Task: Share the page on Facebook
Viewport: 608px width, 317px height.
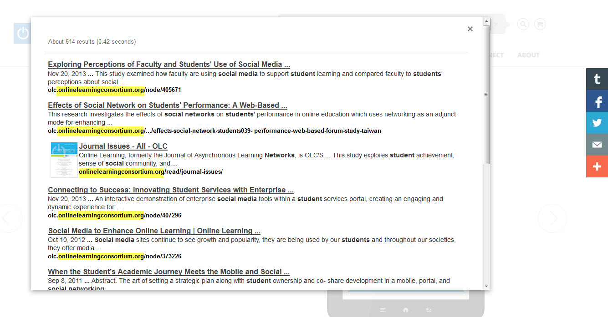Action: click(597, 101)
